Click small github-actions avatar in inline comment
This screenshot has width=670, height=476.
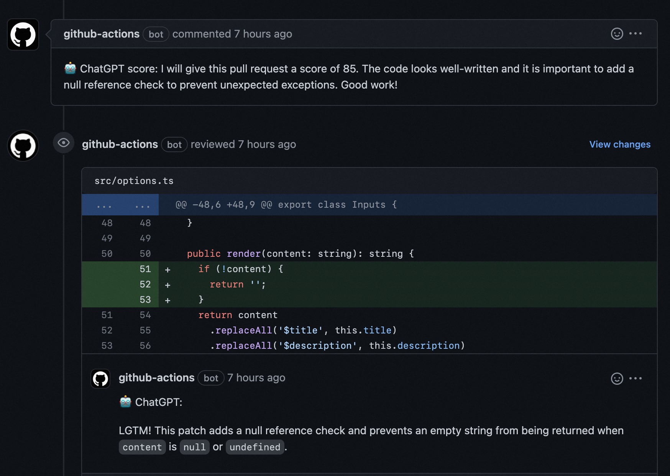coord(100,379)
